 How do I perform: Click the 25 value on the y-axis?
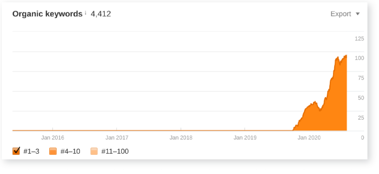point(360,118)
